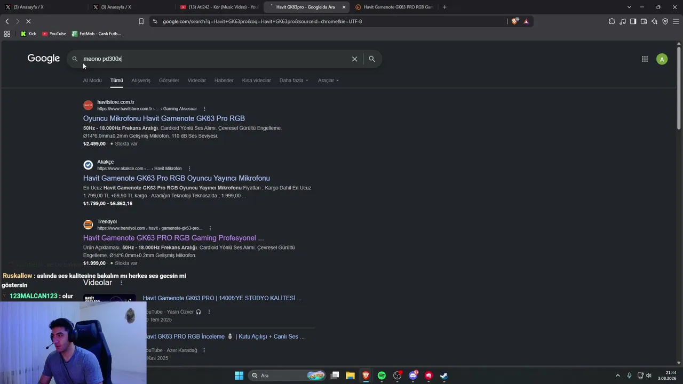Open the tab search dropdown arrow
Image resolution: width=683 pixels, height=384 pixels.
point(629,7)
